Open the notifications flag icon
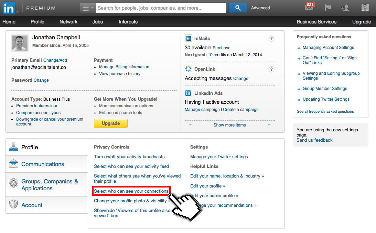The height and width of the screenshot is (233, 376). (x=327, y=8)
